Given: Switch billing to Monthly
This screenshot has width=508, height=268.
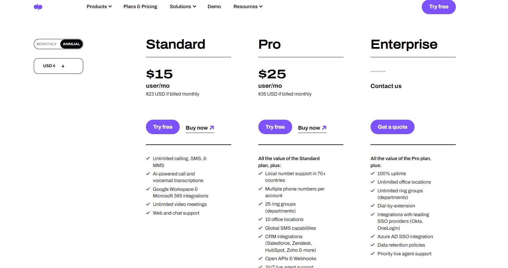Looking at the screenshot, I should coord(47,44).
